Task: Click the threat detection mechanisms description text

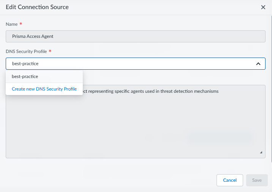Action: 152,92
